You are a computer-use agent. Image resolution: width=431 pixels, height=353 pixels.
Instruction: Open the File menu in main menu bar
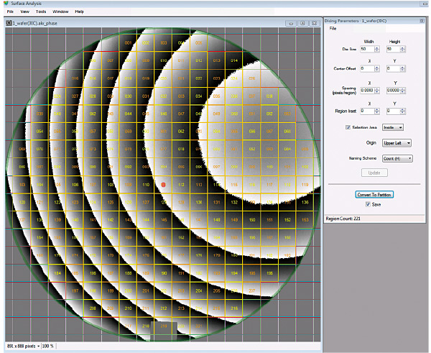pyautogui.click(x=10, y=12)
